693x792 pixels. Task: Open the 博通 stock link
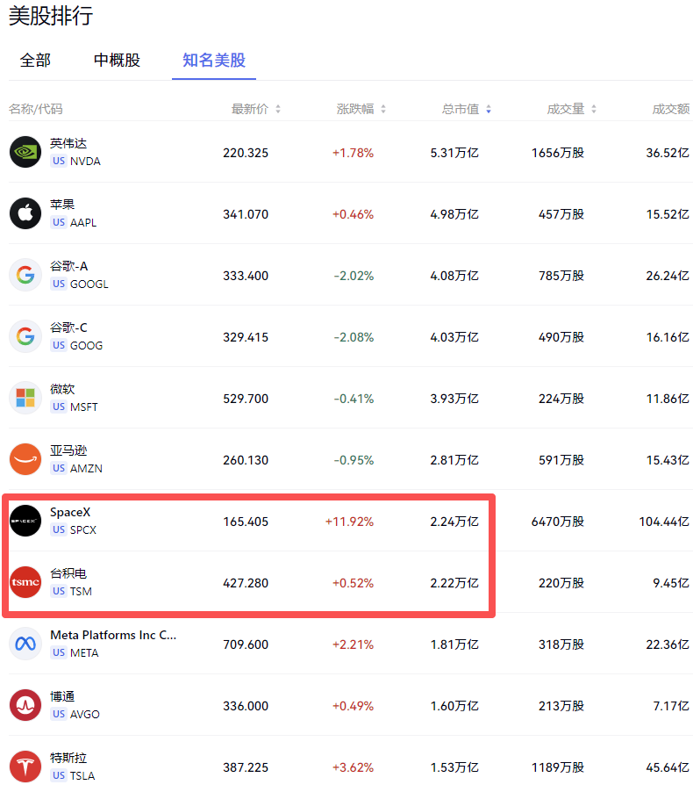[62, 696]
